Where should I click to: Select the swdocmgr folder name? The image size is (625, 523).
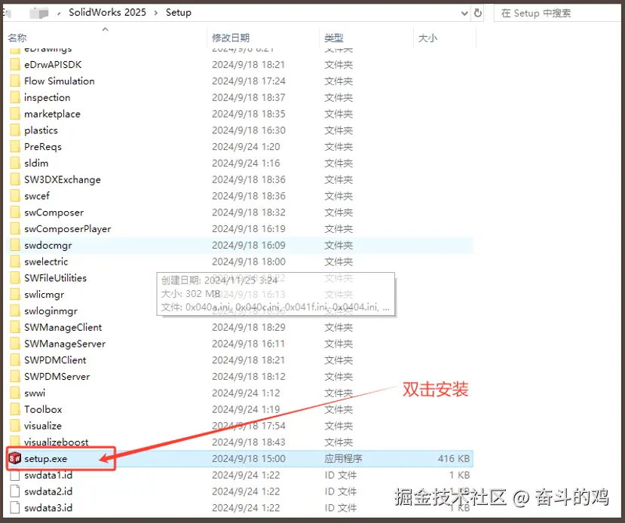47,245
